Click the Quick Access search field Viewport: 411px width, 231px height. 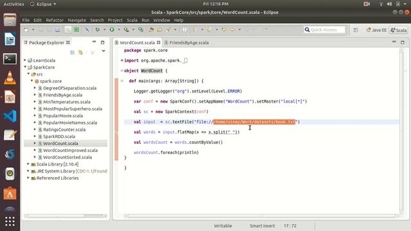click(324, 30)
